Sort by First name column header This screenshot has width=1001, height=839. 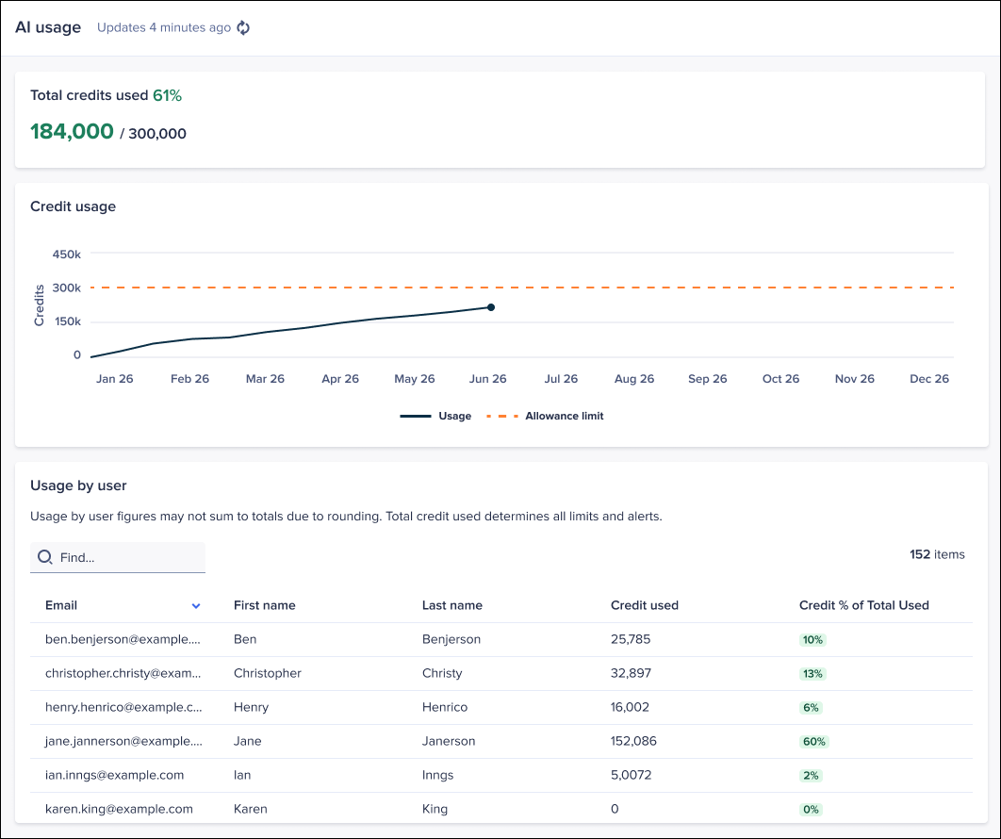pos(264,605)
